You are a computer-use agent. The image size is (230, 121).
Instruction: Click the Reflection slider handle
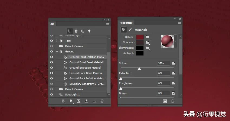click(121, 79)
